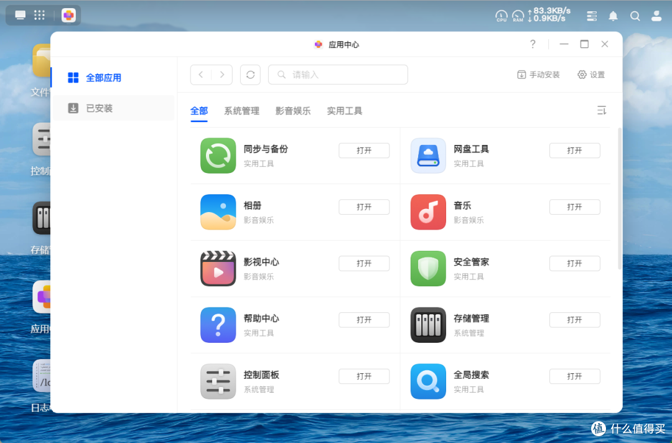The image size is (672, 443).
Task: Select 全部应用 in the sidebar
Action: point(114,78)
